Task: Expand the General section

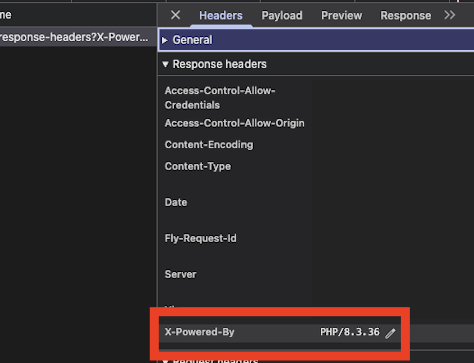Action: (x=316, y=40)
